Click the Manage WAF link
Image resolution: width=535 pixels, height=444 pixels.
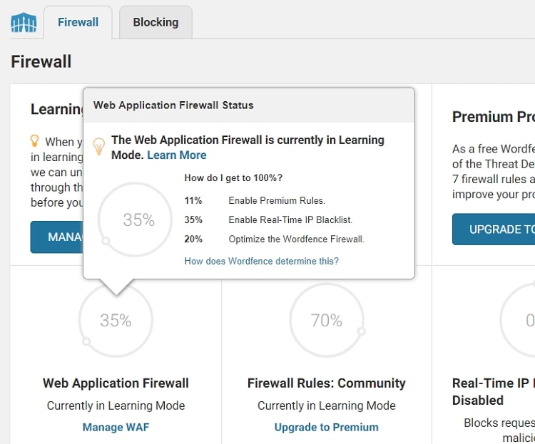pos(116,427)
